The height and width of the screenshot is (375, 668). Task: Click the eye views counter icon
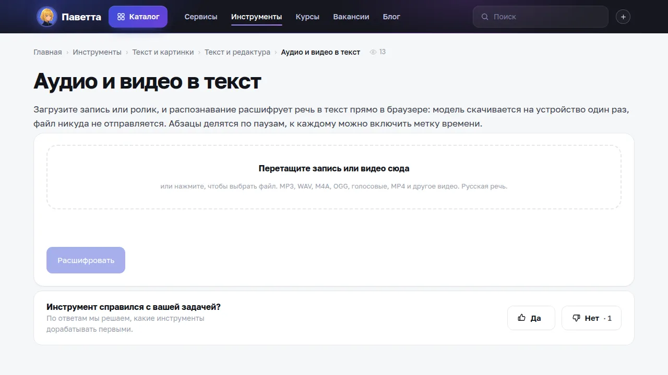click(373, 52)
